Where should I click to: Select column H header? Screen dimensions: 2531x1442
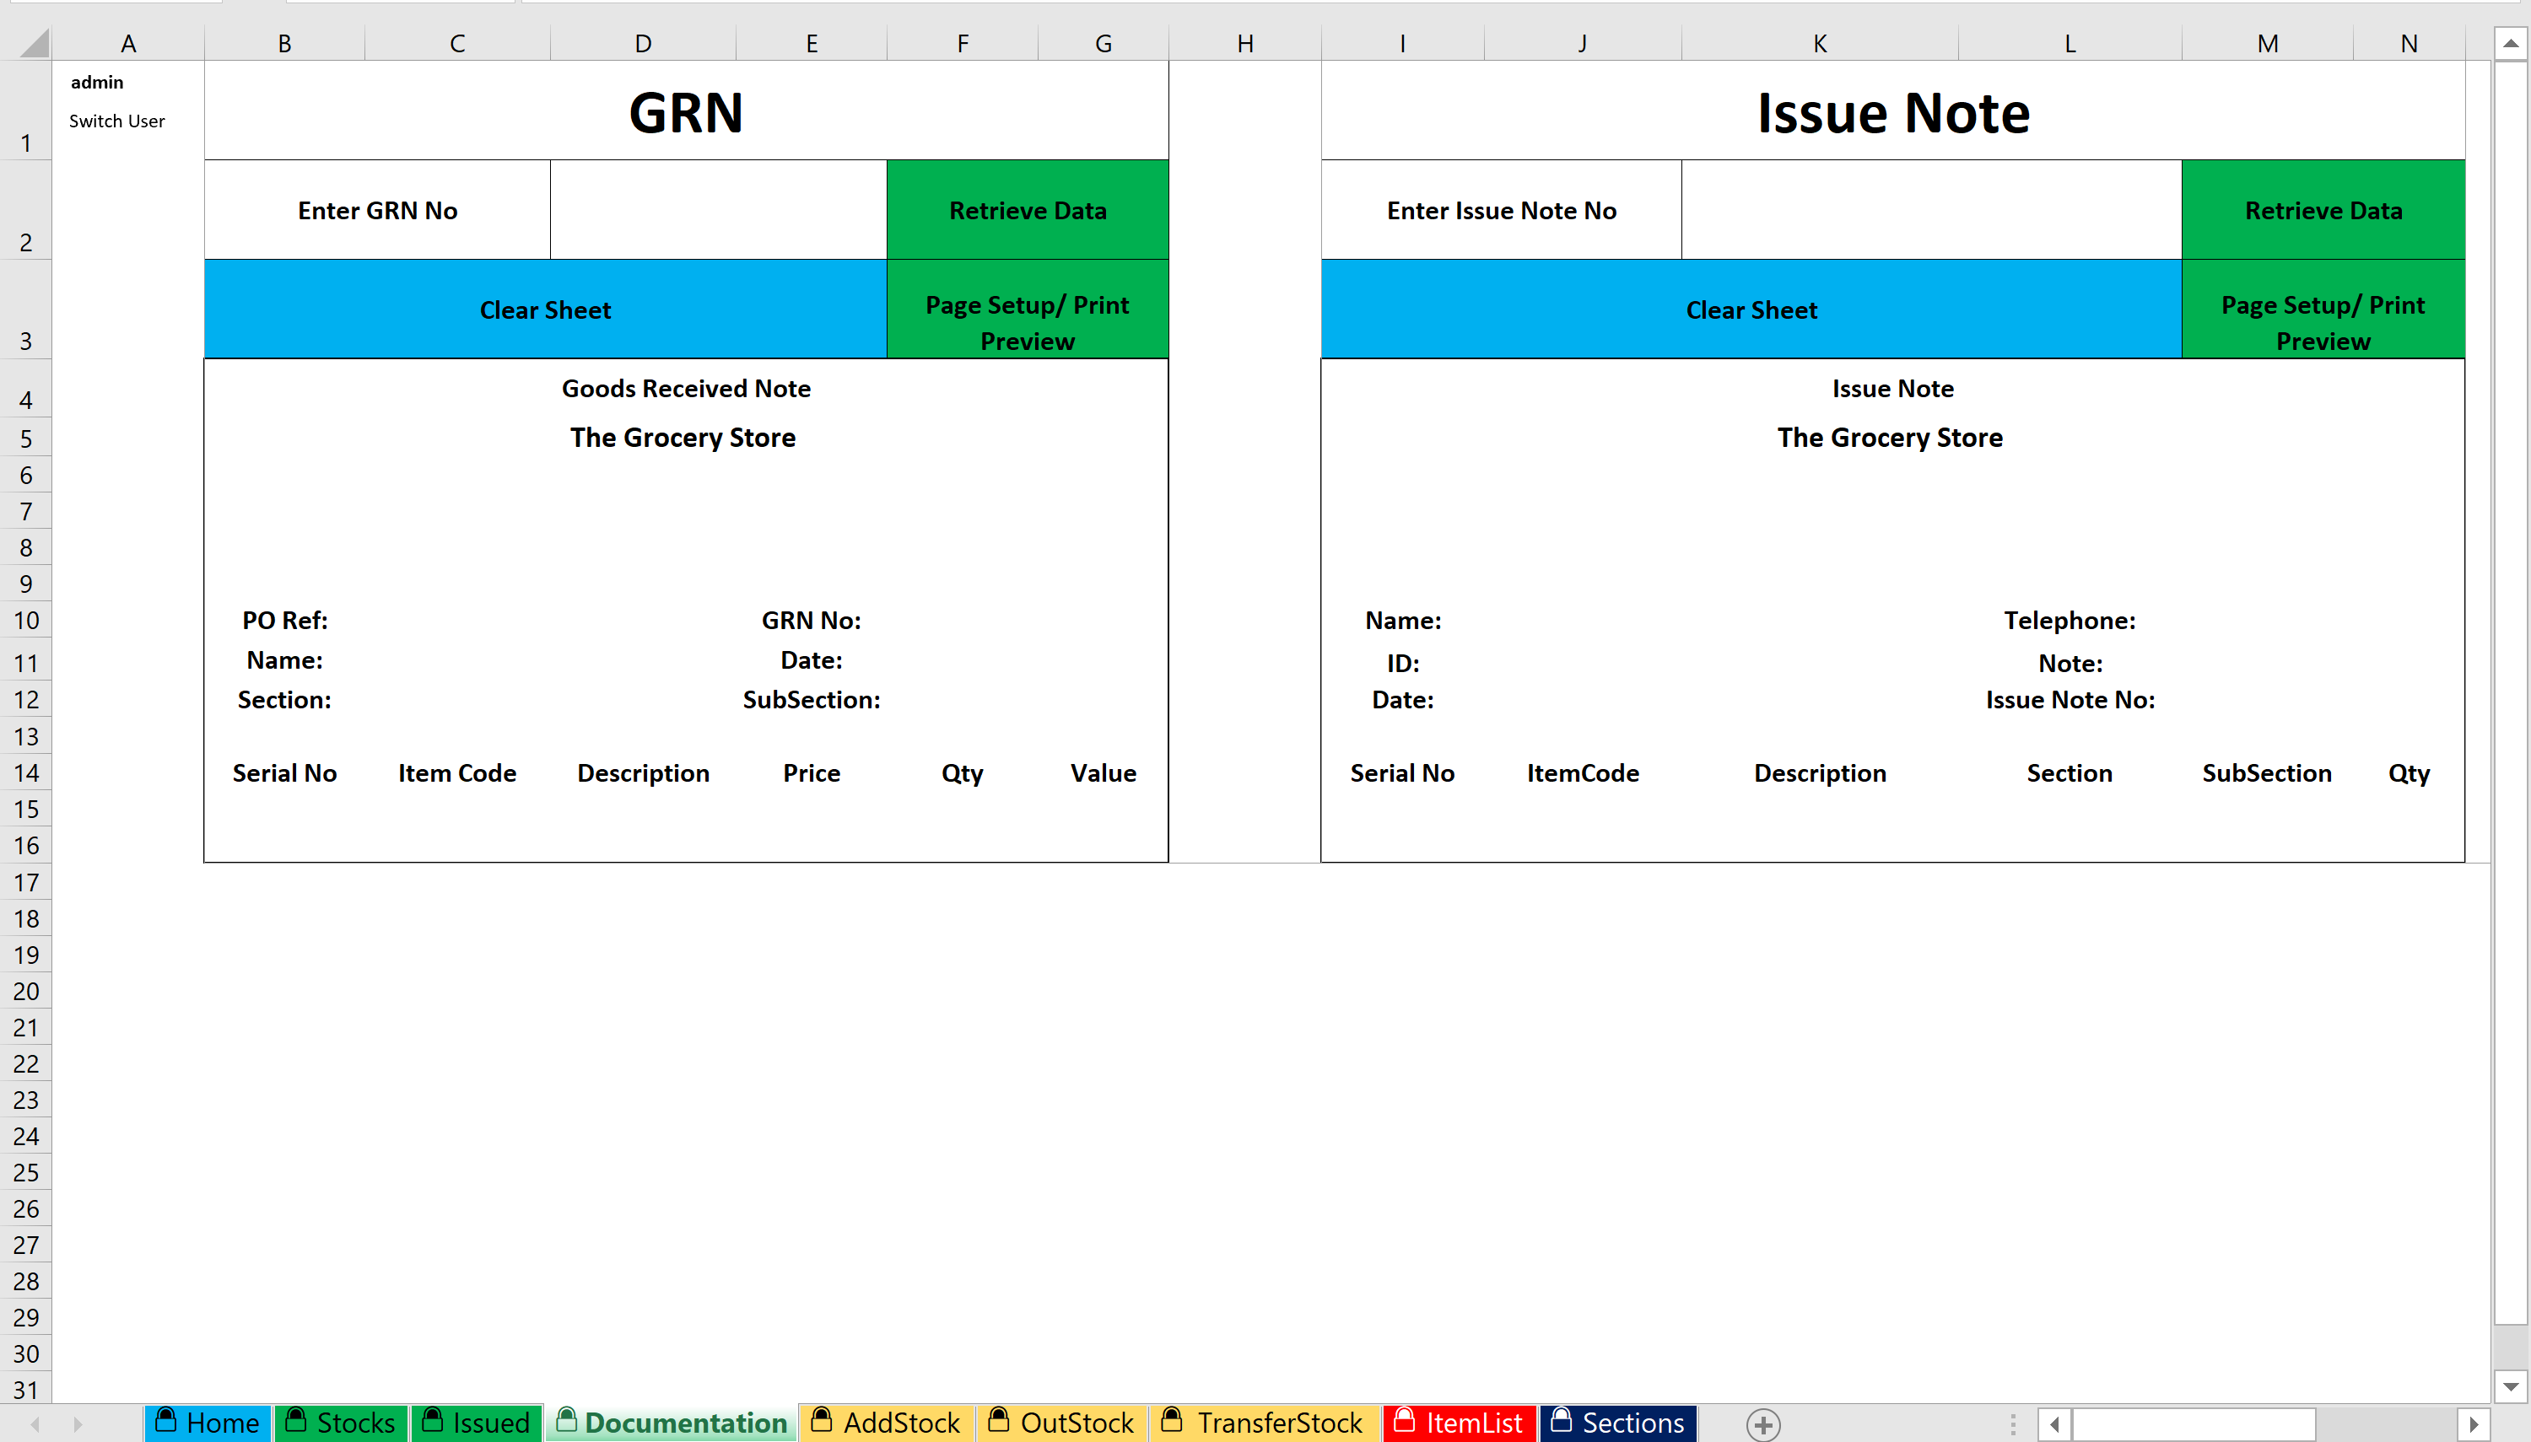(1244, 44)
